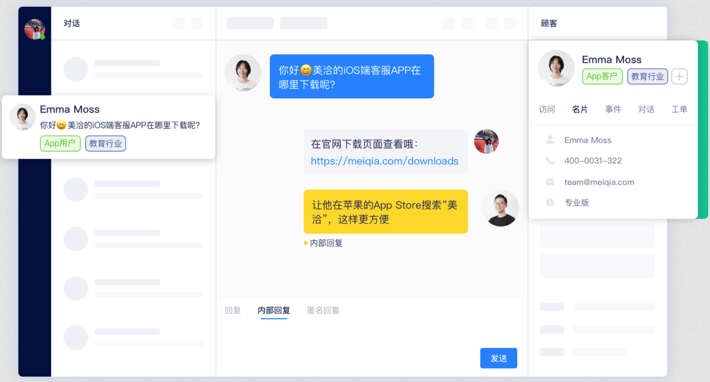Click the 教育行业 tag on customer card

pyautogui.click(x=648, y=76)
